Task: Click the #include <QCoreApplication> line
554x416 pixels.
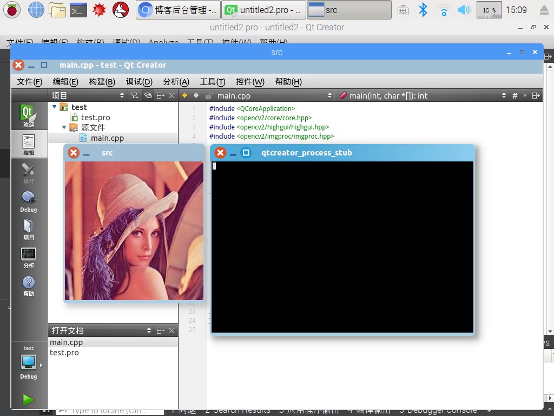Action: pyautogui.click(x=252, y=108)
